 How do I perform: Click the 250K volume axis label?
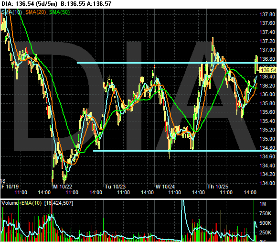point(266,232)
